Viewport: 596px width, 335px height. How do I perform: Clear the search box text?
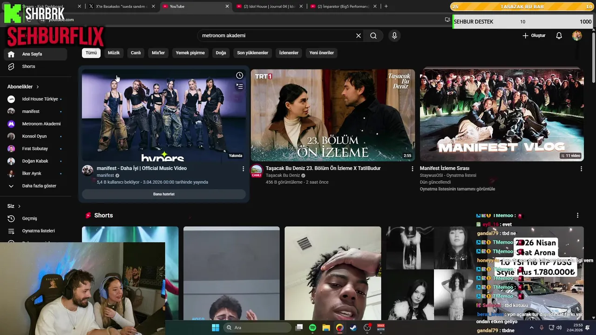[x=359, y=35]
